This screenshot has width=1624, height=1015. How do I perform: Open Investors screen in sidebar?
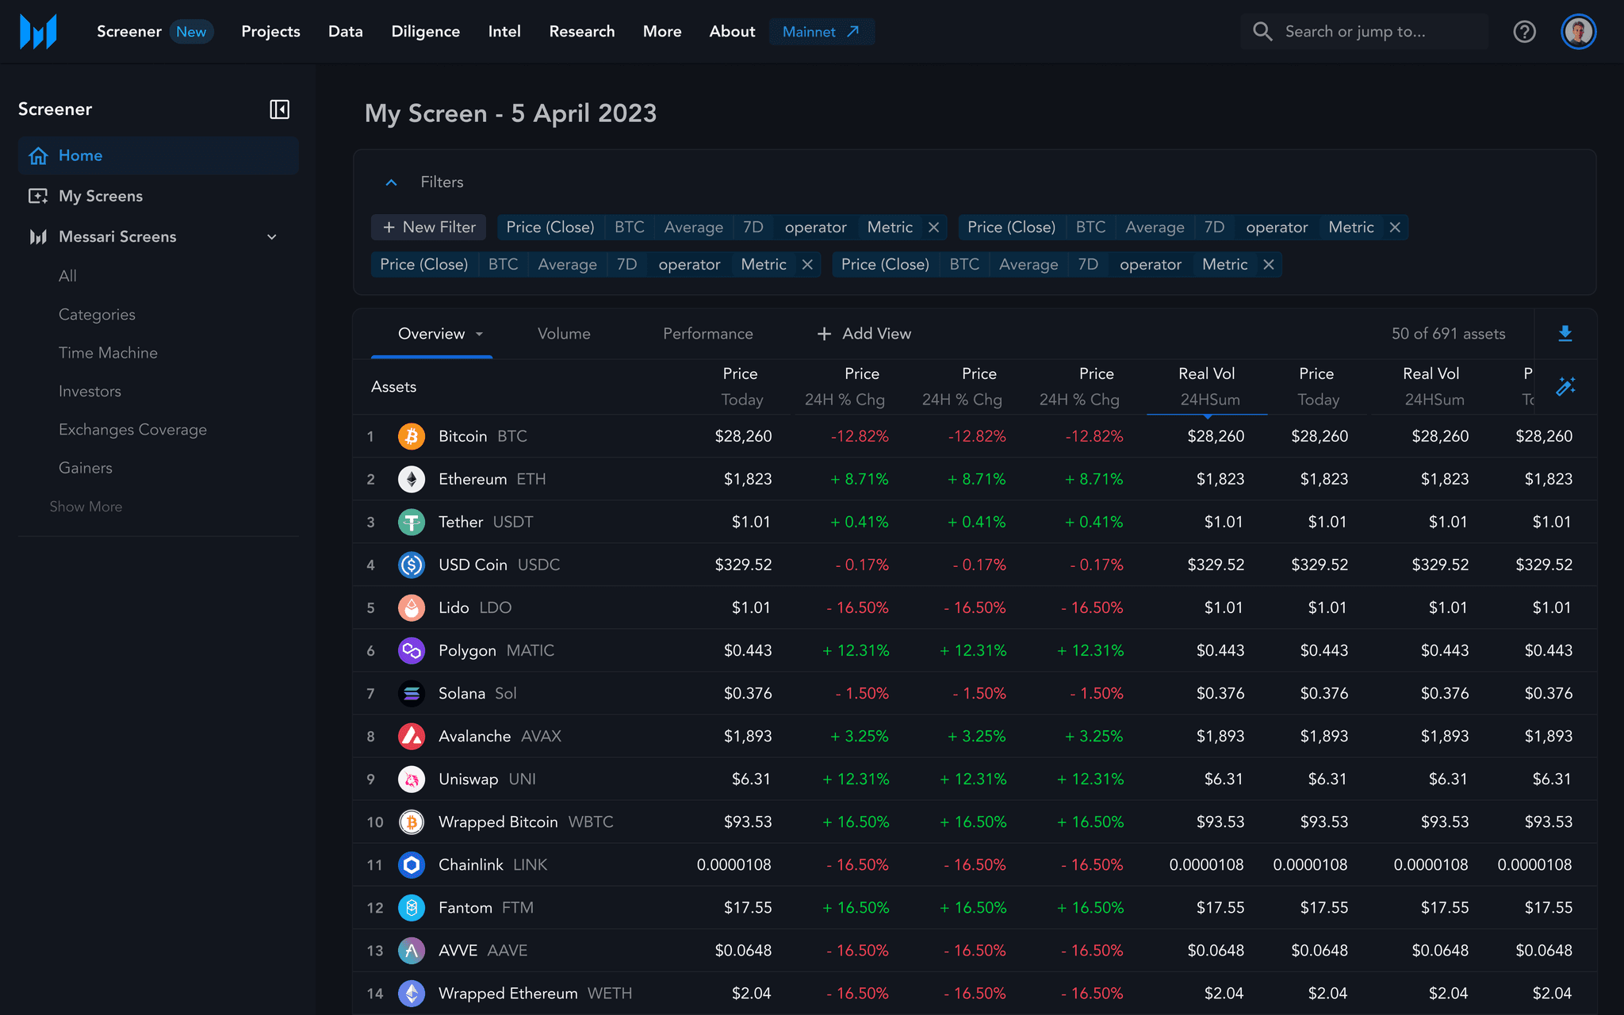90,392
